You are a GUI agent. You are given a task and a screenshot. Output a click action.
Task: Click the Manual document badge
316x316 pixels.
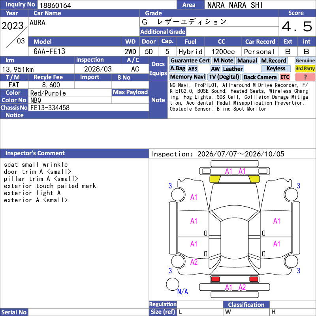(247, 60)
